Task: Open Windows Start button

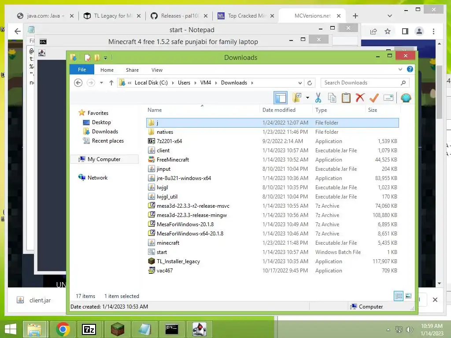Action: click(x=11, y=329)
